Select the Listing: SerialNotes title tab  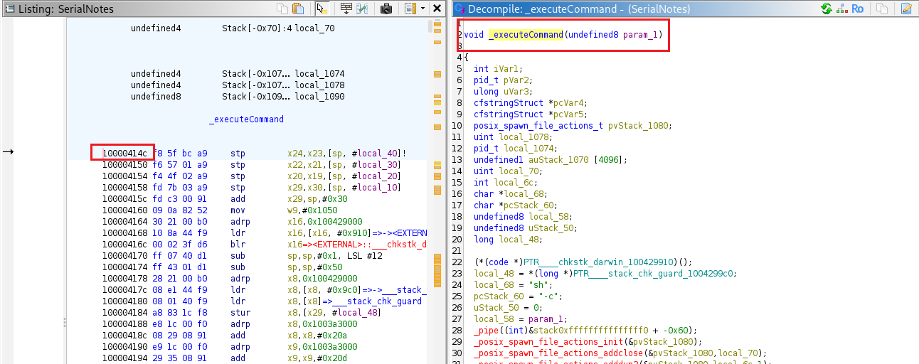pyautogui.click(x=65, y=9)
